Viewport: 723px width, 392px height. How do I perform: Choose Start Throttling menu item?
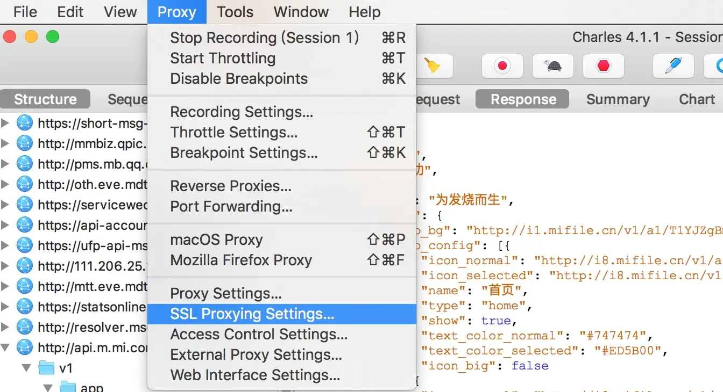point(282,58)
